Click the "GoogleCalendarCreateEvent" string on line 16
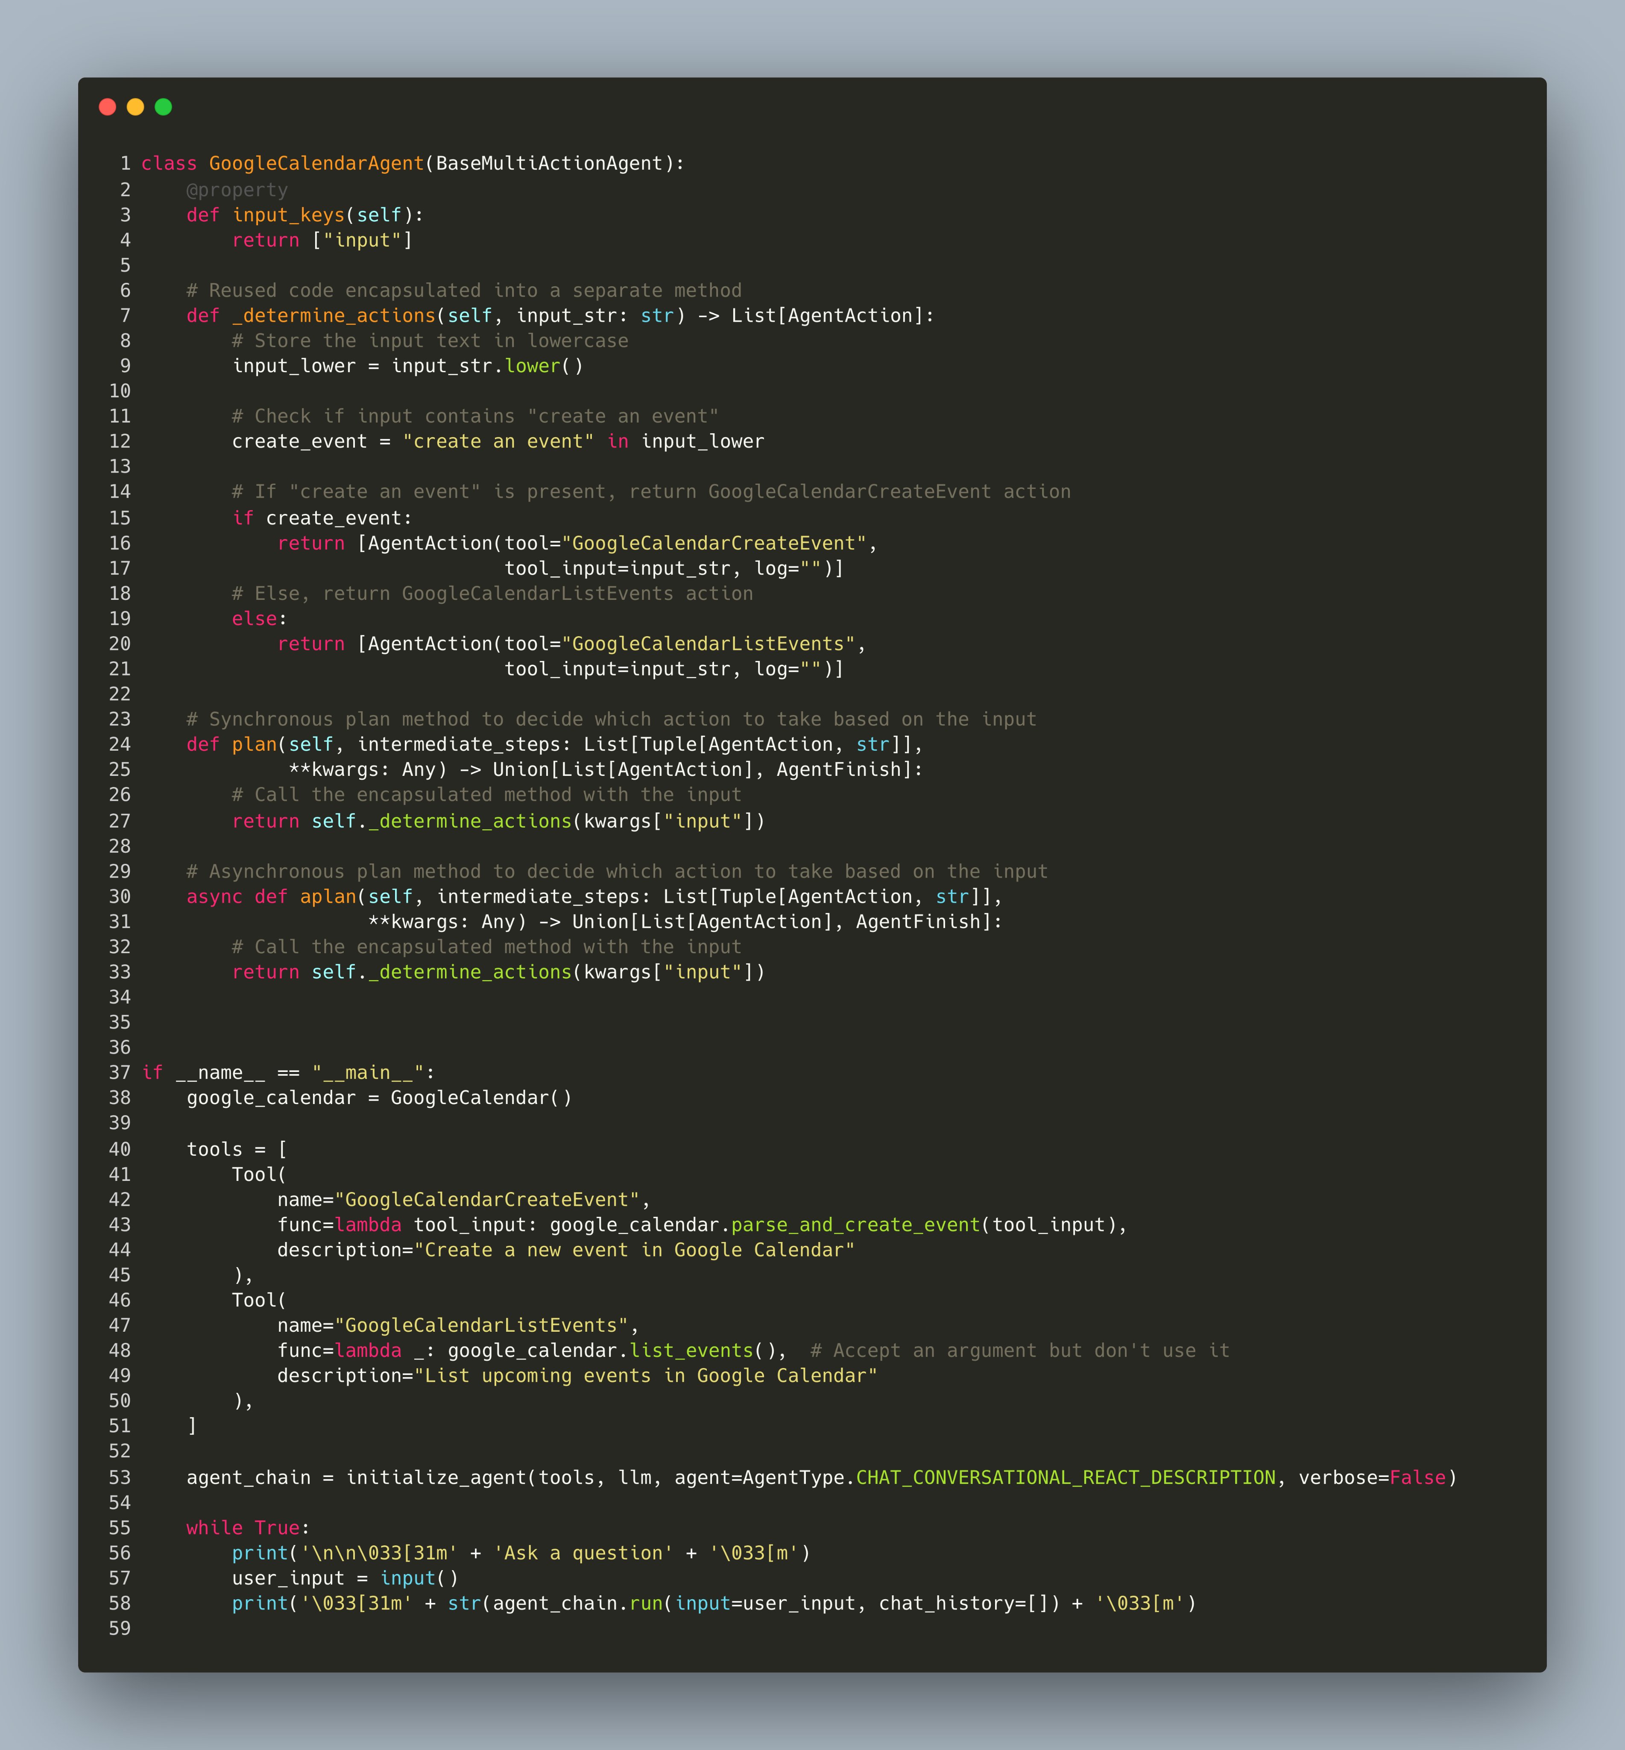The height and width of the screenshot is (1750, 1625). (x=714, y=544)
